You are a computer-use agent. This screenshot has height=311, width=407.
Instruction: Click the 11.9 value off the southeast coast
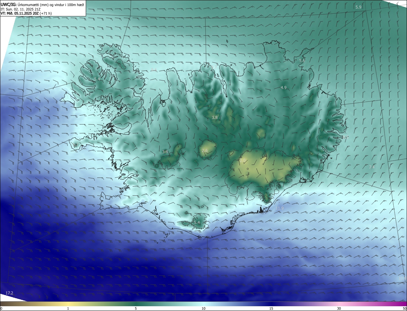click(279, 208)
